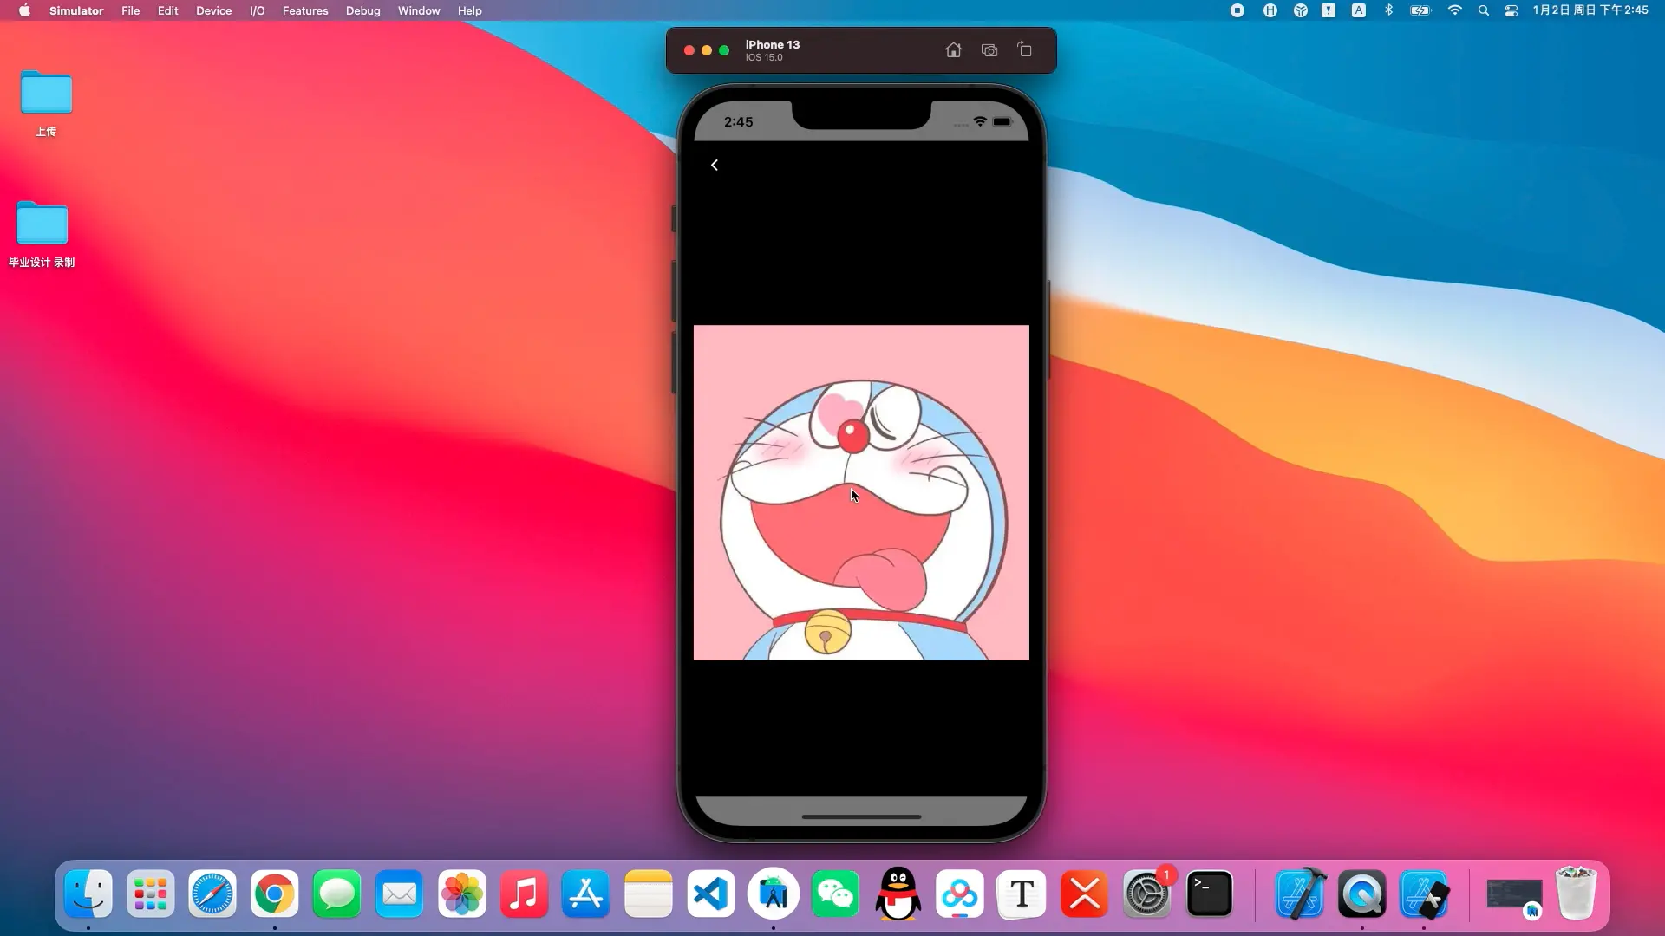Open Notes from the Dock
Viewport: 1665px width, 936px height.
click(x=649, y=894)
